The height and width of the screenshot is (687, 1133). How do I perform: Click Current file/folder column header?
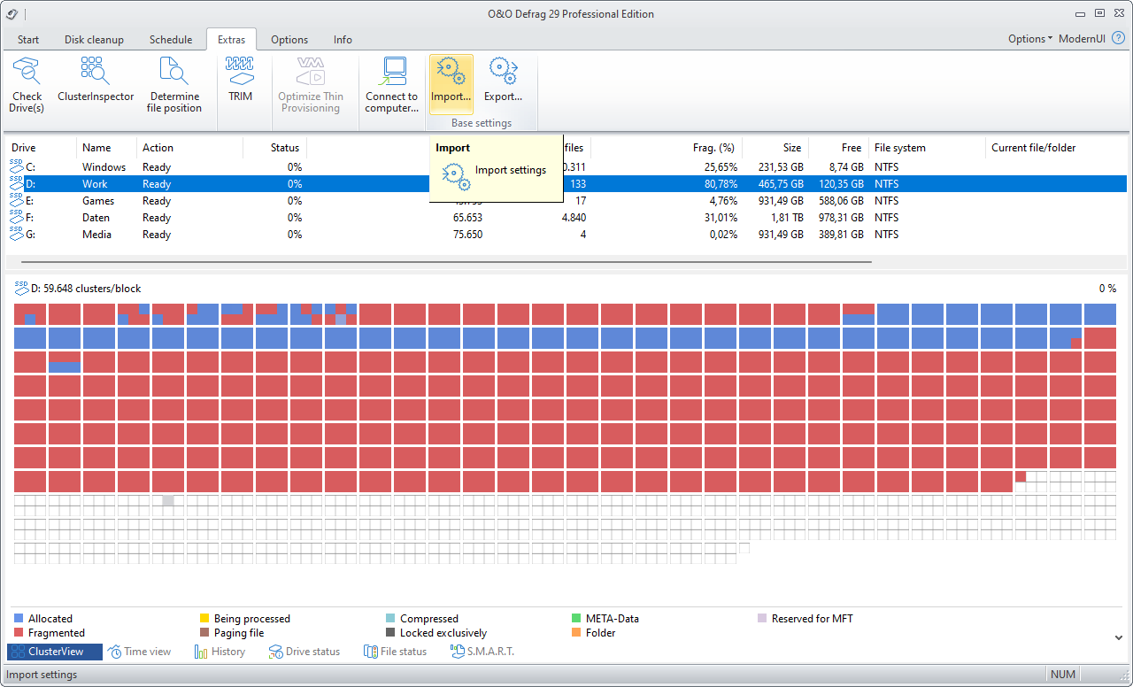1055,148
